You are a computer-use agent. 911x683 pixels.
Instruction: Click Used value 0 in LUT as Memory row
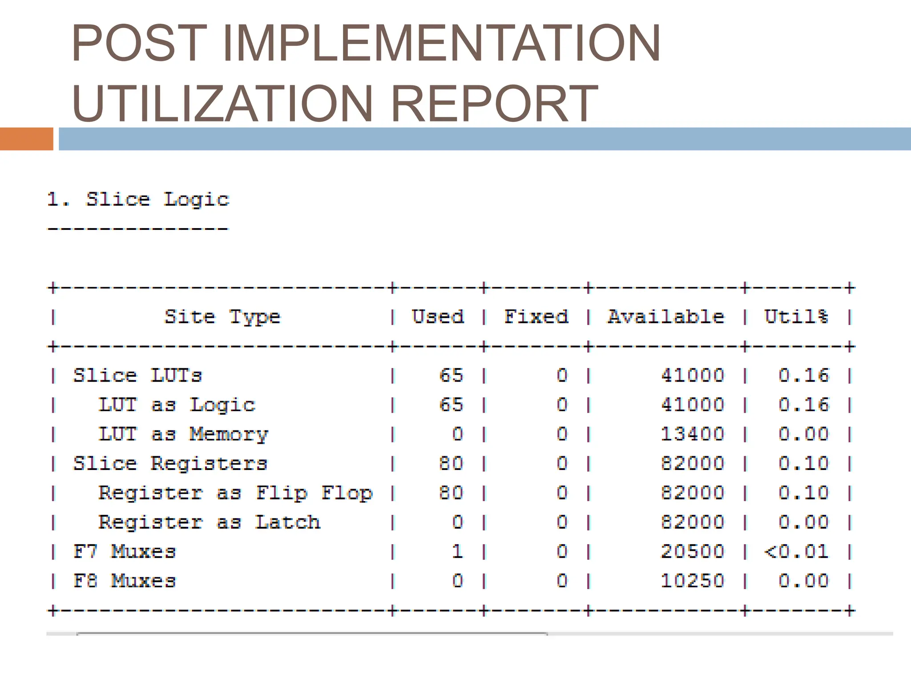coord(458,434)
